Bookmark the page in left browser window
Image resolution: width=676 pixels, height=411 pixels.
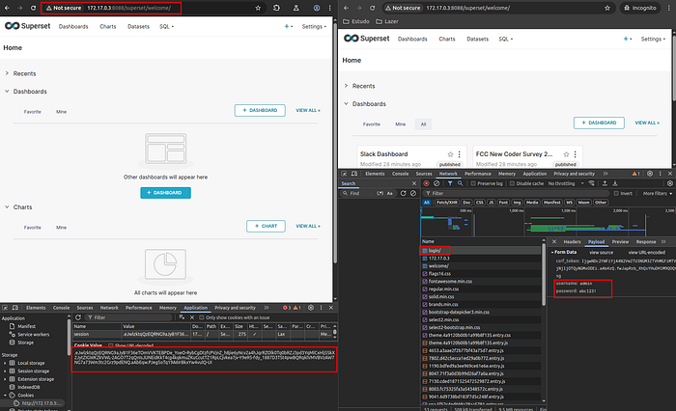(258, 8)
